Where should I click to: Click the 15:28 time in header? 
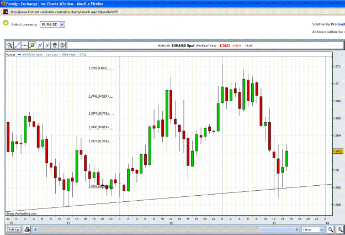pos(248,46)
